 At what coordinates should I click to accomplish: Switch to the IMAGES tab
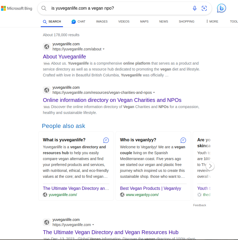(102, 21)
